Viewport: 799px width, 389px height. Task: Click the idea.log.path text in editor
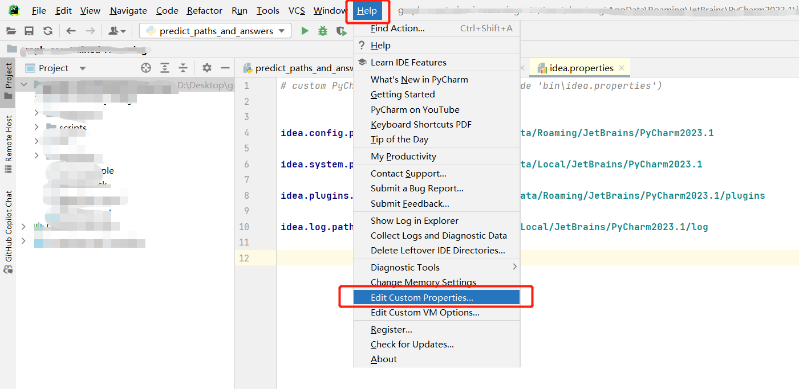[317, 227]
